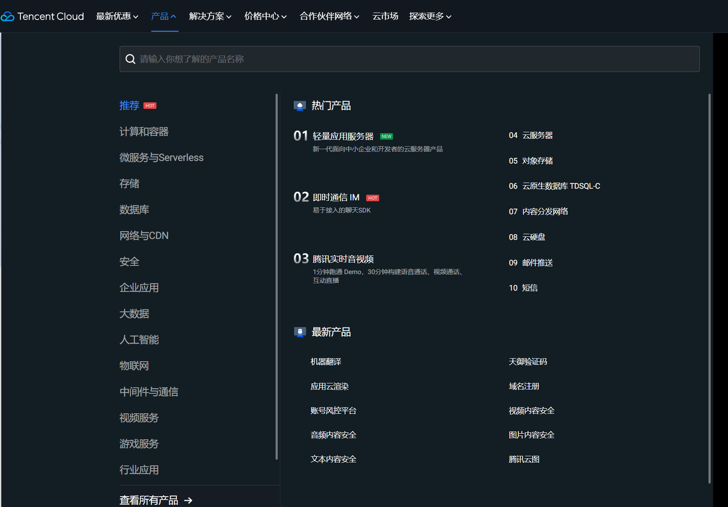Click the product panel scrollbar
Image resolution: width=728 pixels, height=507 pixels.
pyautogui.click(x=709, y=288)
